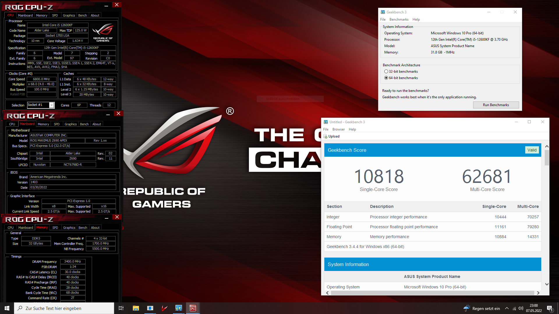This screenshot has height=314, width=559.
Task: Open About tab in top CPU-Z window
Action: pyautogui.click(x=95, y=15)
